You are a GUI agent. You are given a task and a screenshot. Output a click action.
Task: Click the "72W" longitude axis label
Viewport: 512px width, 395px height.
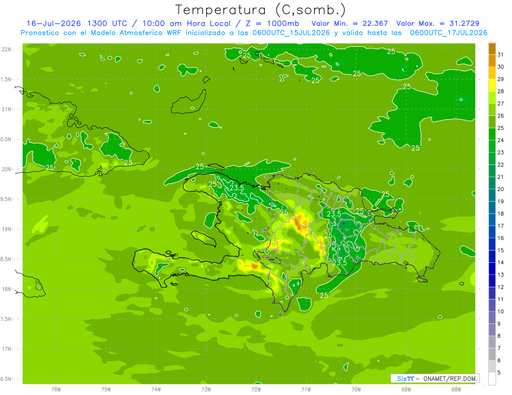[256, 389]
